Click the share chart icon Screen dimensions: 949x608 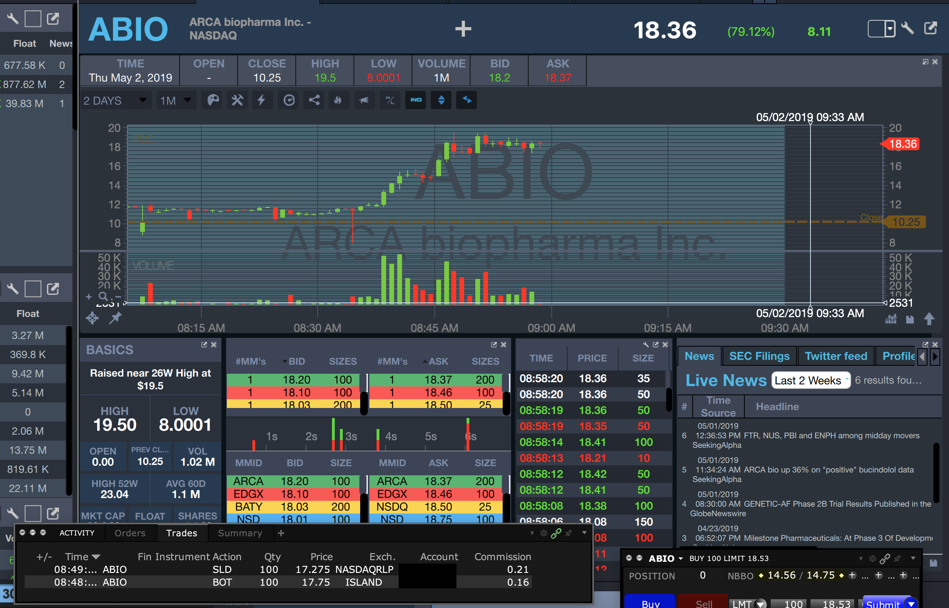click(314, 100)
